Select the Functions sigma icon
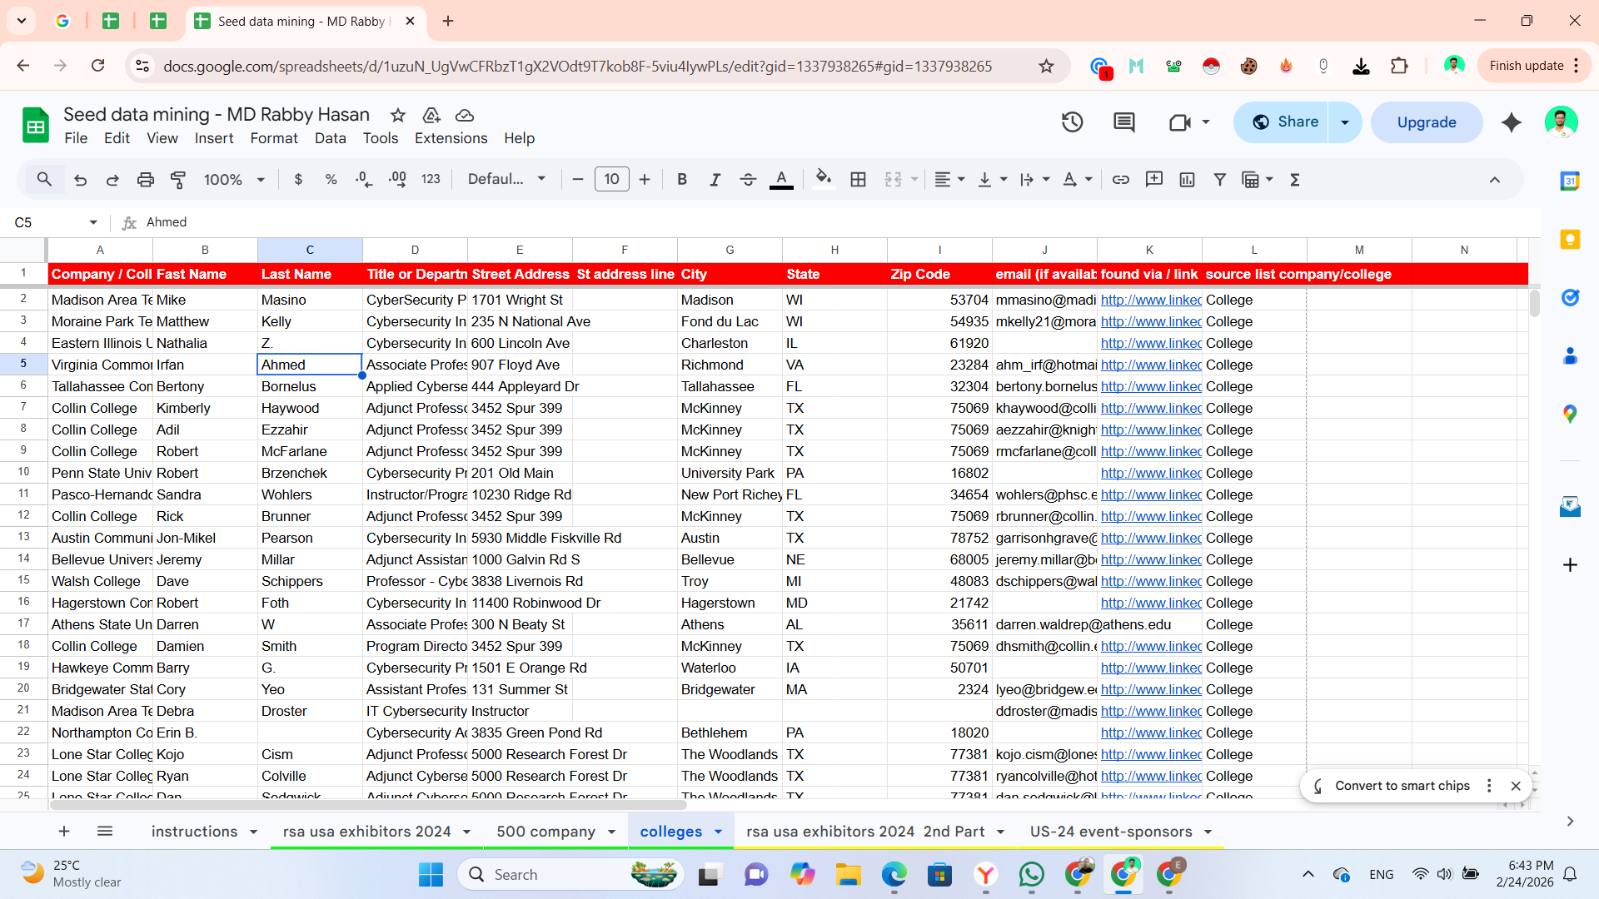1599x899 pixels. click(1295, 179)
